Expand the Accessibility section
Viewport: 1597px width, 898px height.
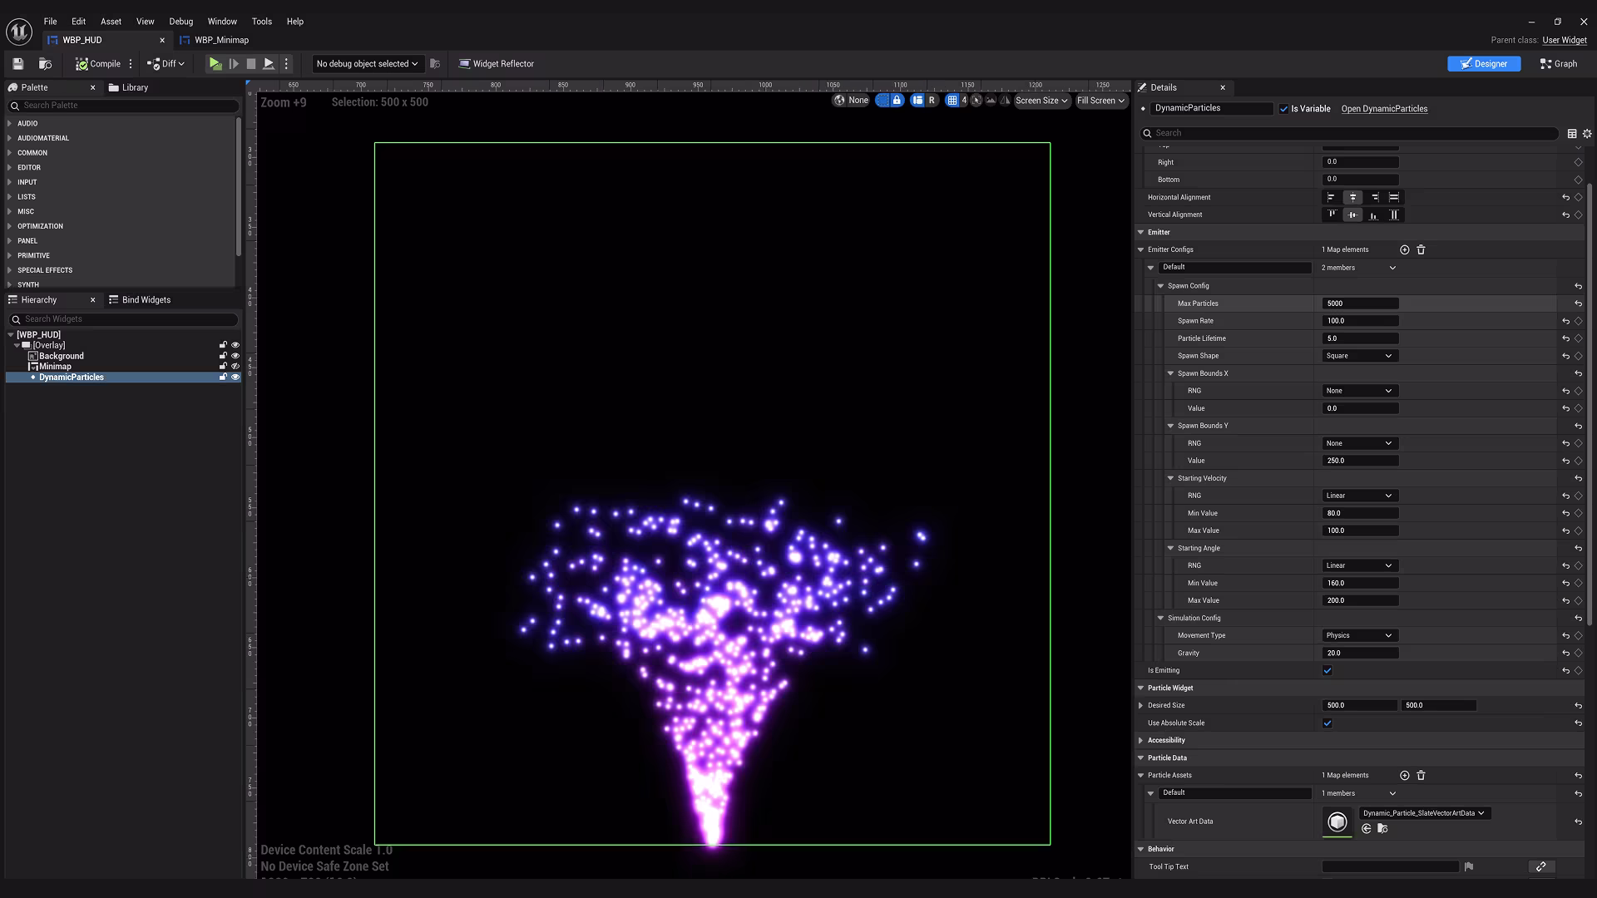click(x=1141, y=741)
